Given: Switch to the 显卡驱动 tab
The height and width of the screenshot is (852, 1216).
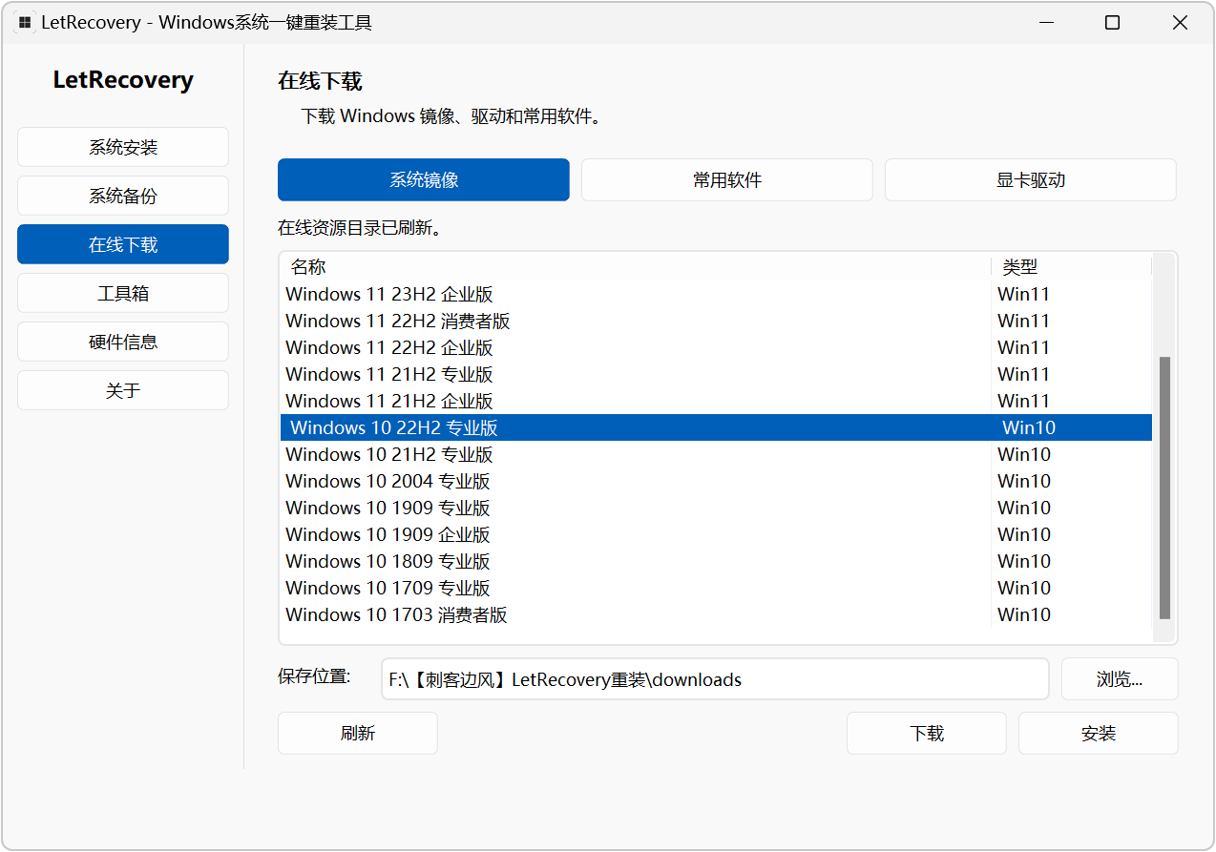Looking at the screenshot, I should pos(1031,179).
